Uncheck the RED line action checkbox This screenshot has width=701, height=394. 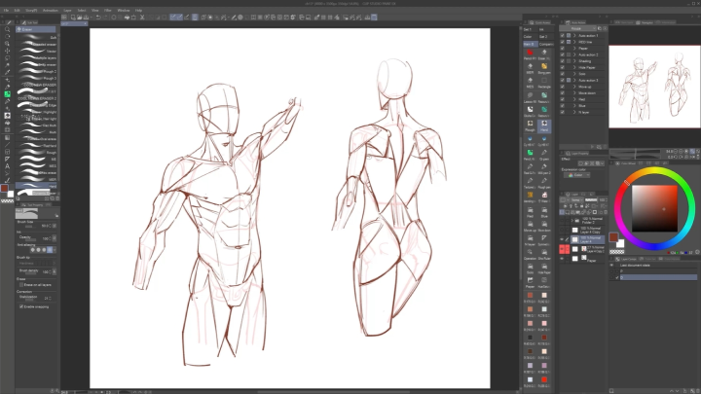(x=563, y=42)
